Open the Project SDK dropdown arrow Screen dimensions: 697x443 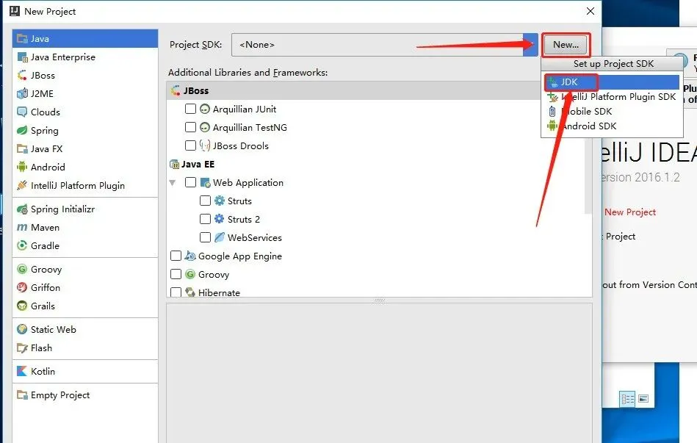[x=531, y=45]
